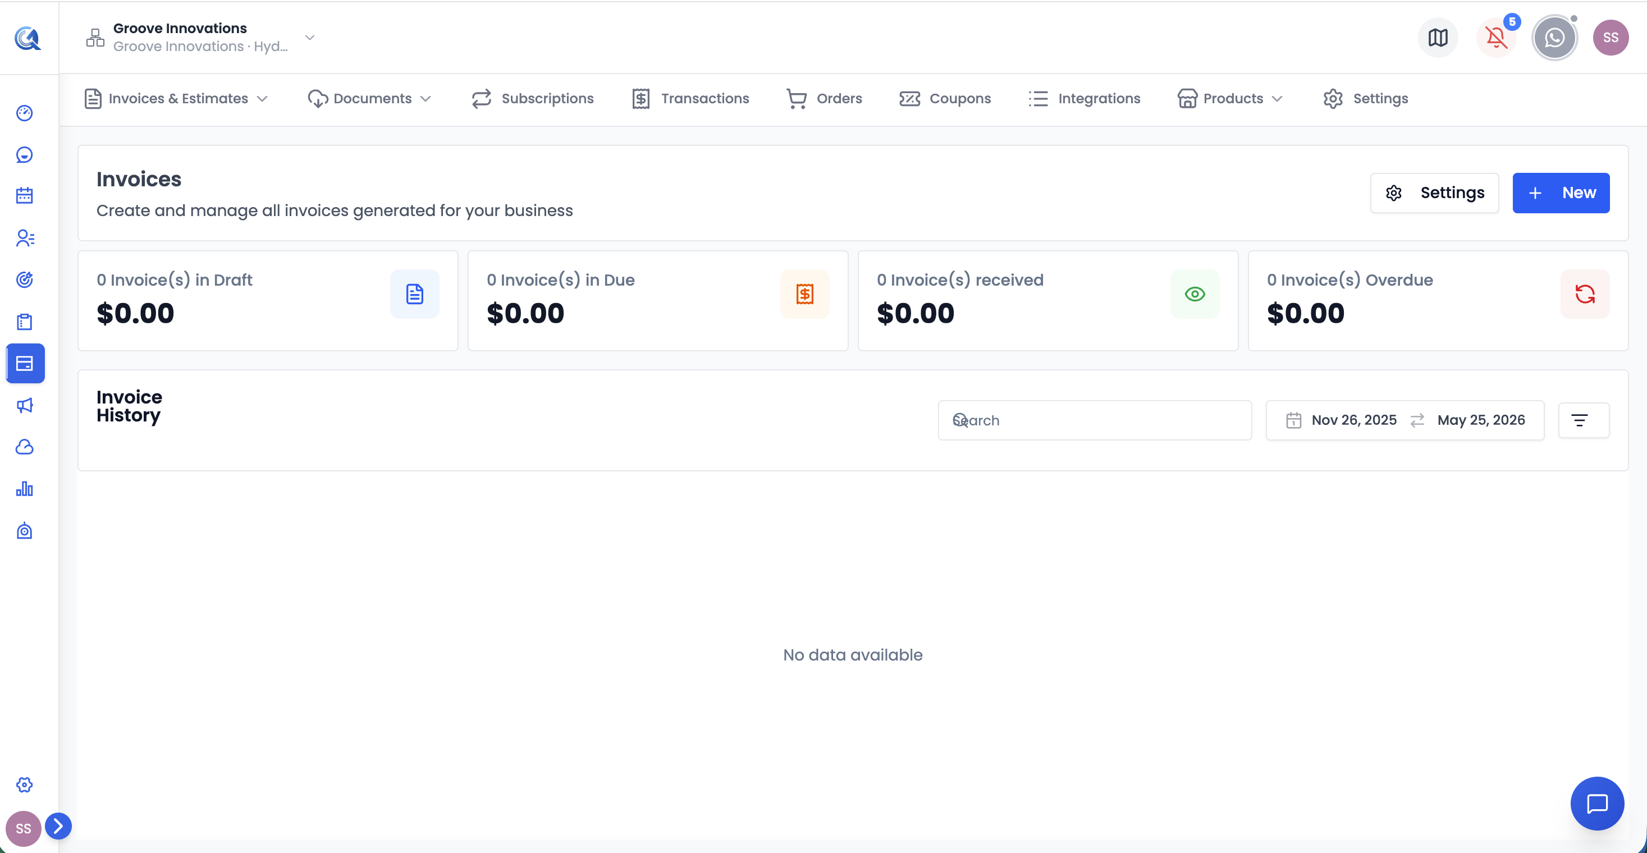Open the target/opportunities icon in sidebar
1647x853 pixels.
pos(24,280)
